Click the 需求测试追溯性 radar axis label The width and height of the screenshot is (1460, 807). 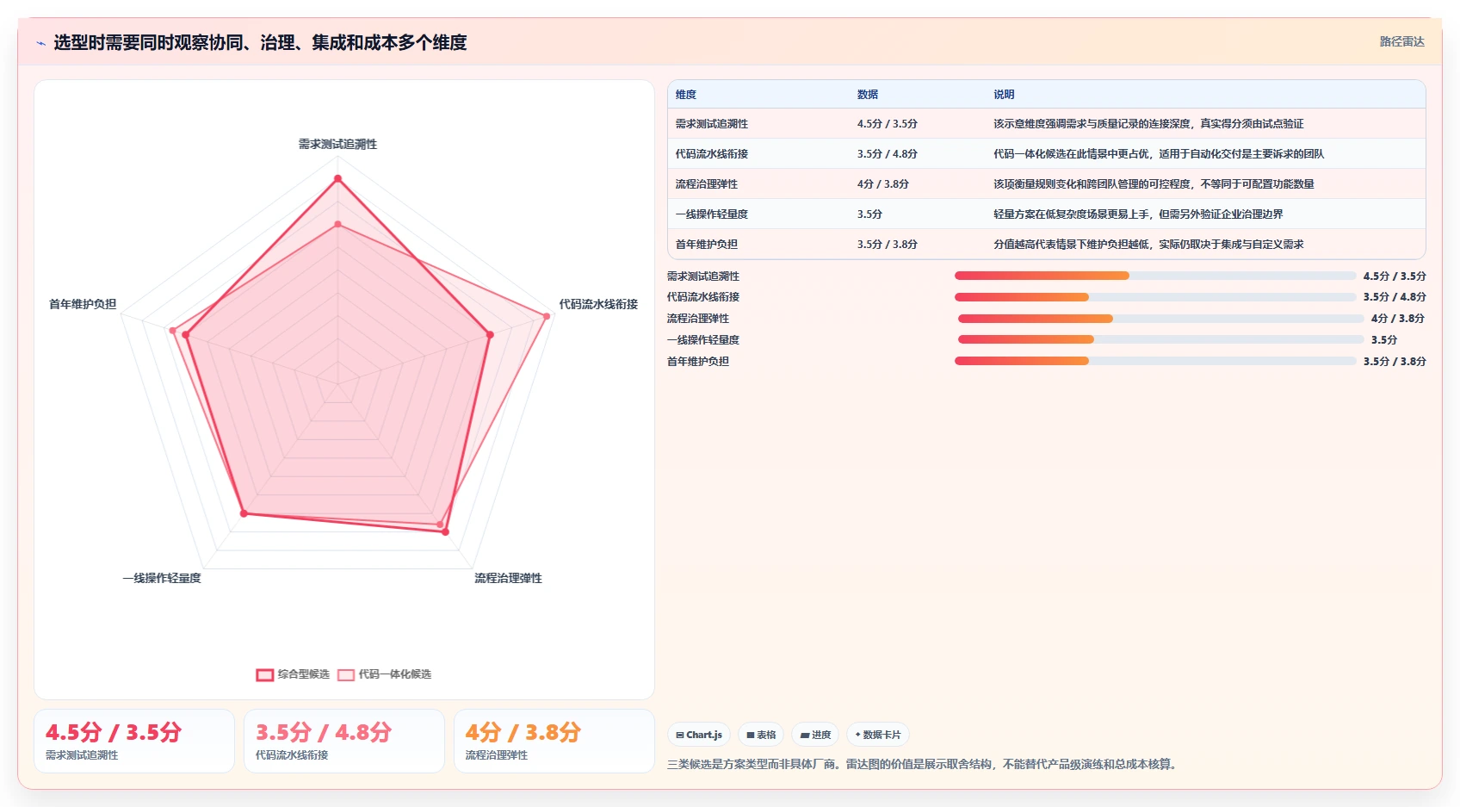[337, 145]
